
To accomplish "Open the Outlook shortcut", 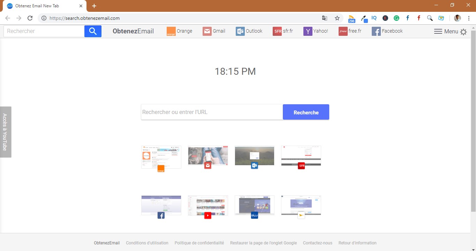I will click(x=249, y=31).
